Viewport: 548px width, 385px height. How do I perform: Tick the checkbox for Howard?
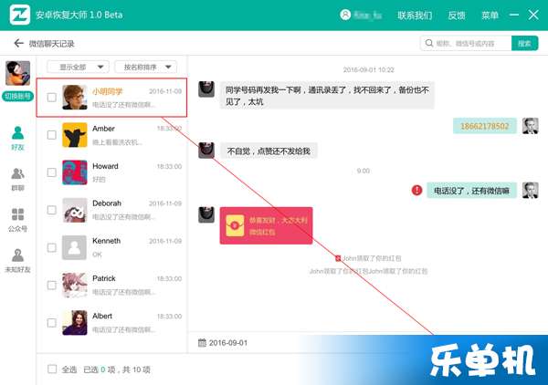(x=52, y=172)
